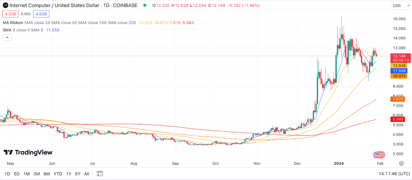The image size is (412, 180).
Task: Click the green market status dot
Action: point(145,5)
